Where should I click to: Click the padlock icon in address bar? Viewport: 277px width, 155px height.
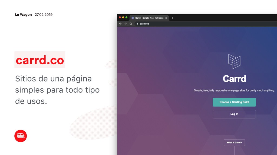tap(137, 24)
